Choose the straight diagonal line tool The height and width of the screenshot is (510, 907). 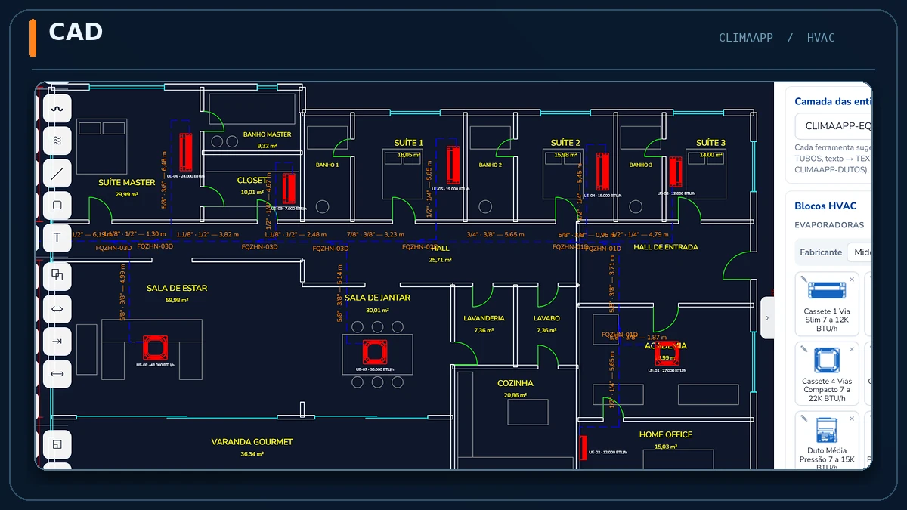click(x=57, y=174)
